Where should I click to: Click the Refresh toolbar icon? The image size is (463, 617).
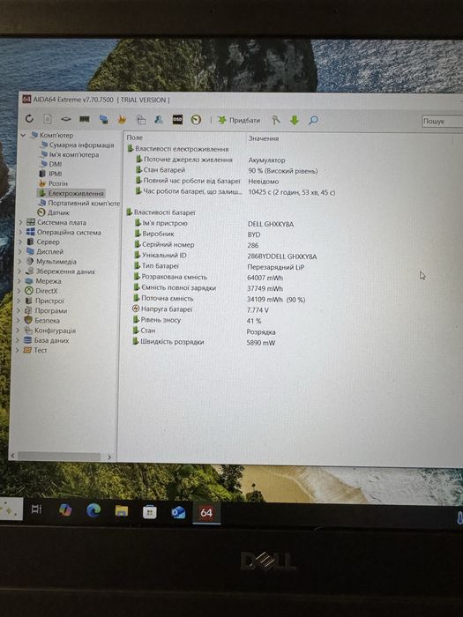(x=29, y=118)
